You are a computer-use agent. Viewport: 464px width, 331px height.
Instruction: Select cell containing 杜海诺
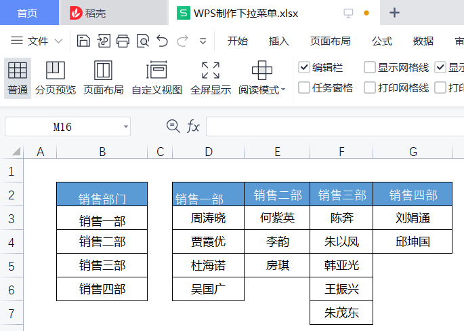(x=209, y=265)
